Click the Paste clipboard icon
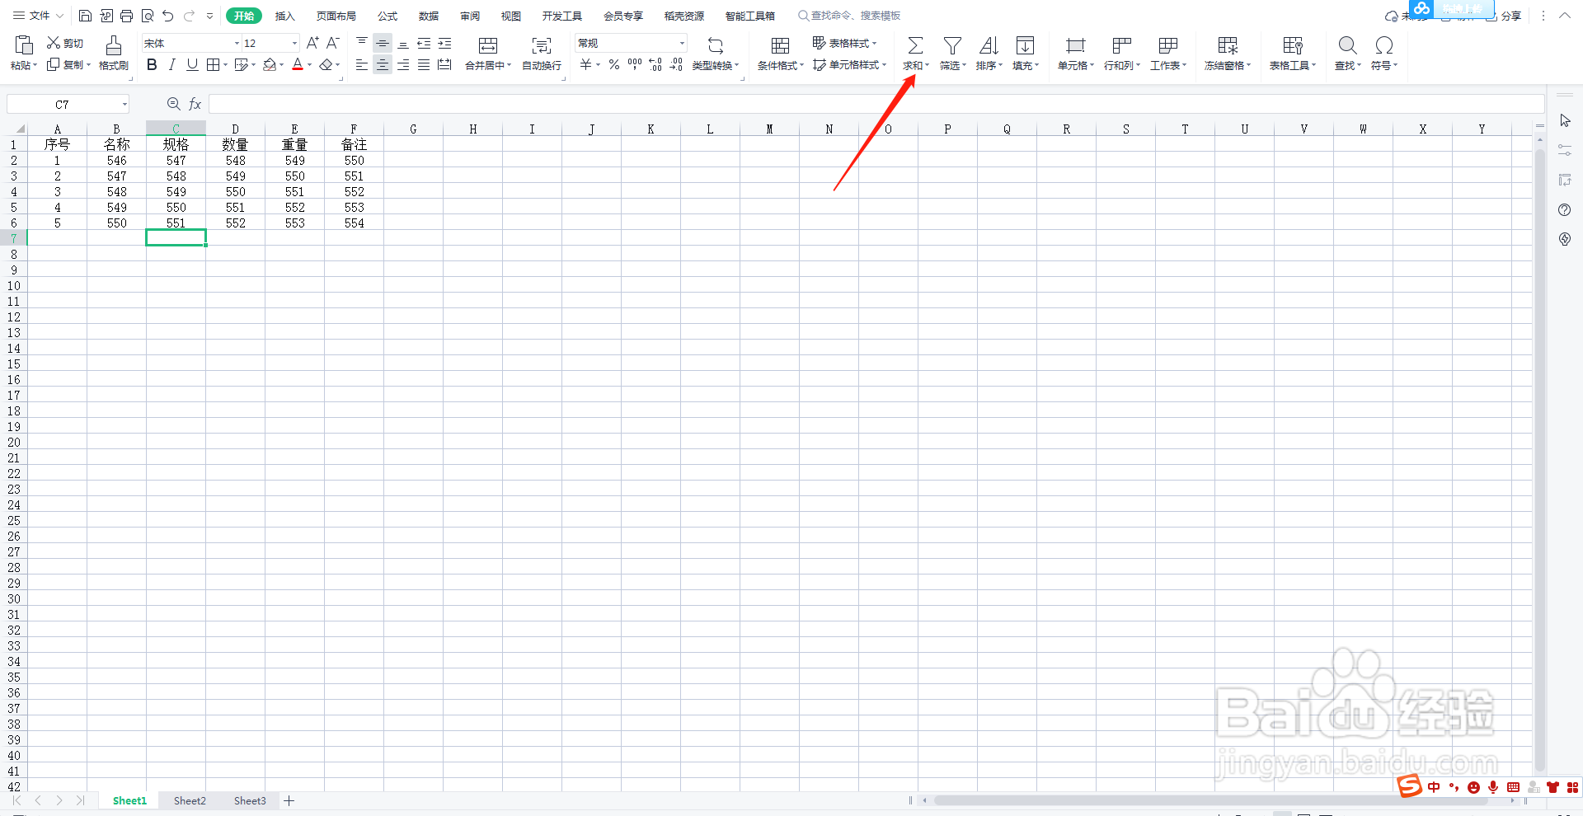The height and width of the screenshot is (816, 1583). click(24, 45)
